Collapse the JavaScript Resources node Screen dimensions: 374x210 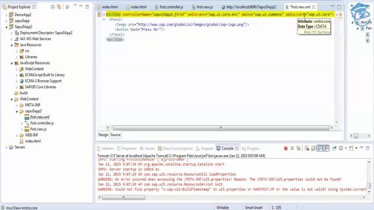coord(12,63)
